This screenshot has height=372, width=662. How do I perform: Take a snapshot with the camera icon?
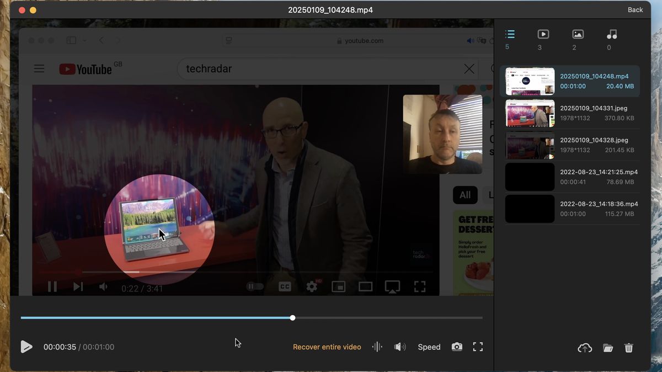pos(457,347)
